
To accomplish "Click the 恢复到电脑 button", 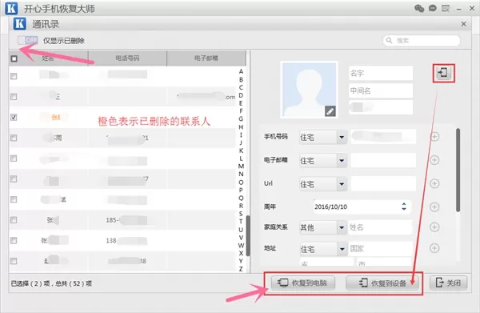I will pyautogui.click(x=302, y=283).
